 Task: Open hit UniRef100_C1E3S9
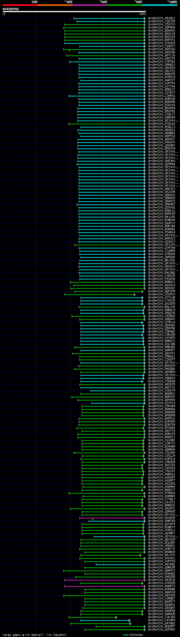tap(161, 21)
